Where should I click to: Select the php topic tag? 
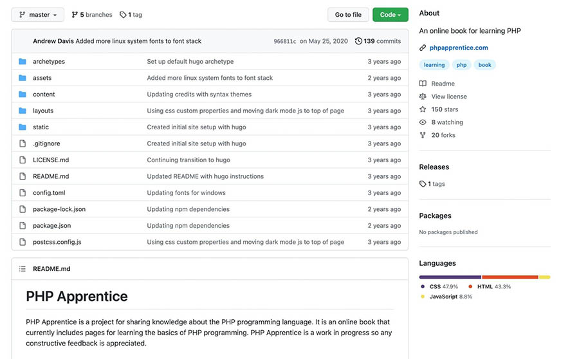click(x=462, y=65)
